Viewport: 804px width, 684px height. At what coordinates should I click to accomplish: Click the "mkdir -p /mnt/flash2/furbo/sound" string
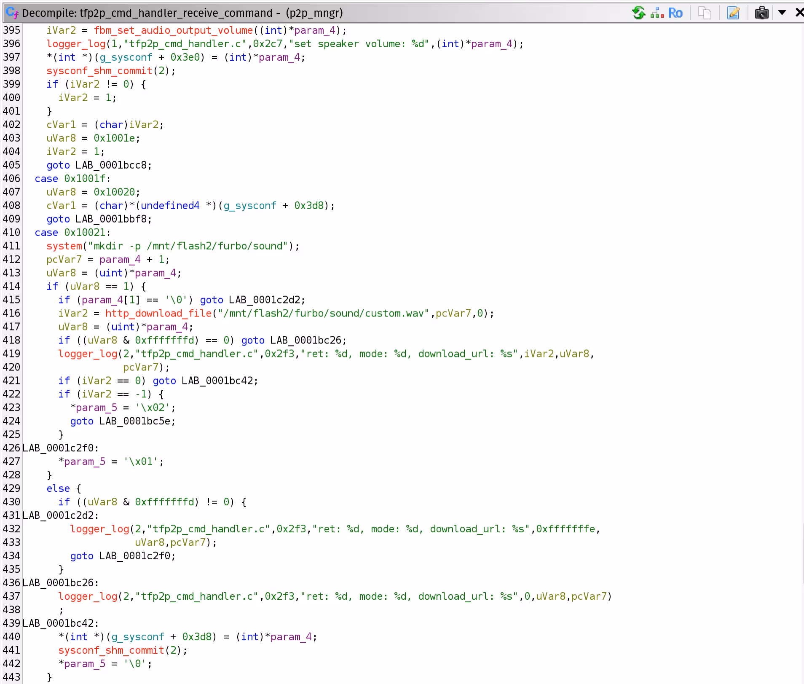(188, 246)
